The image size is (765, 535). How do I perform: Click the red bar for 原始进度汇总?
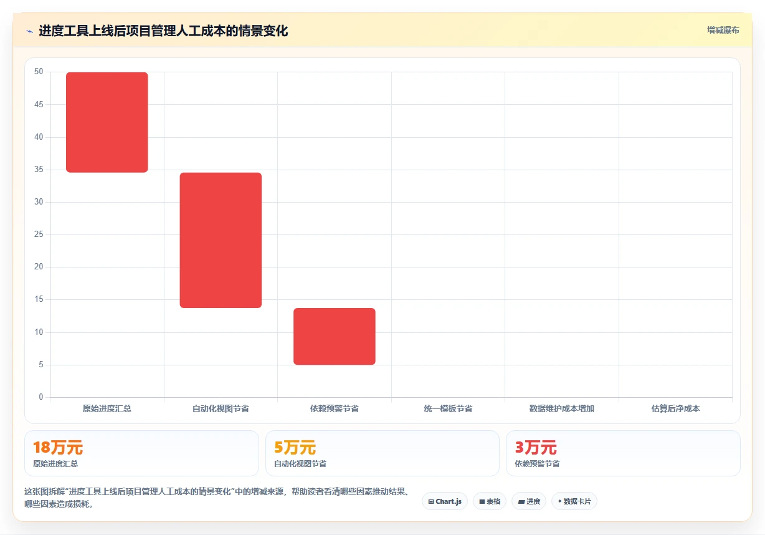tap(107, 122)
